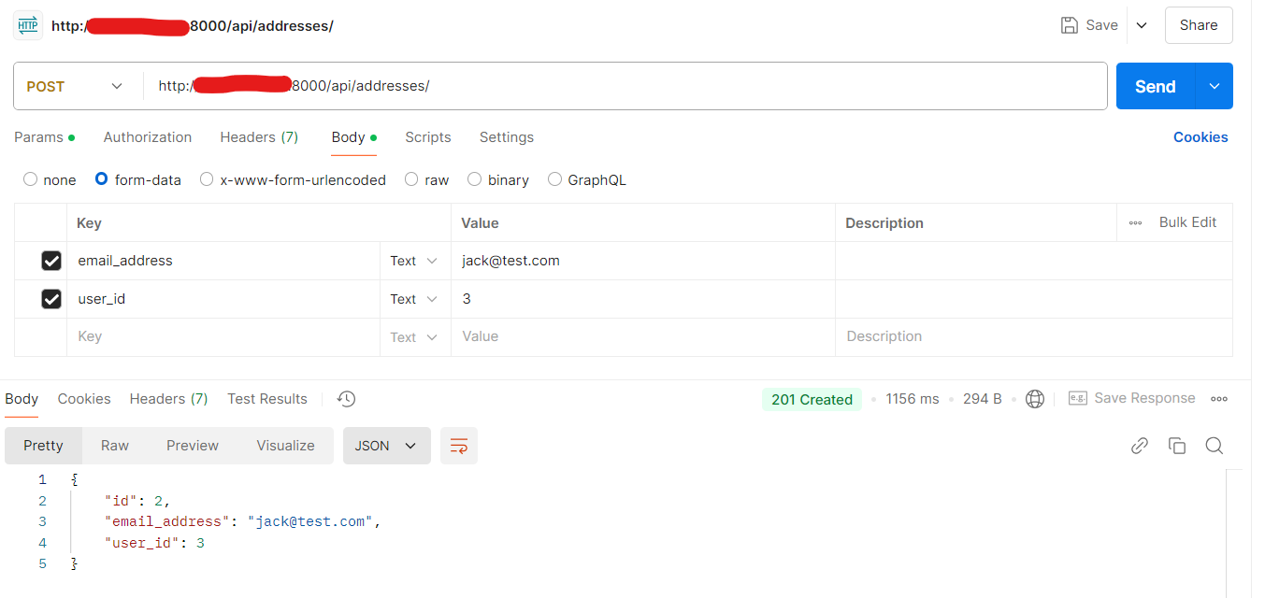Viewport: 1265px width, 598px height.
Task: Copy response body to clipboard
Action: tap(1176, 446)
